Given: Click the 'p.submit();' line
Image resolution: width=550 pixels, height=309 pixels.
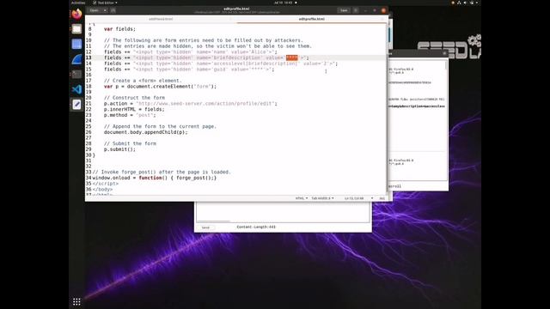Looking at the screenshot, I should coord(119,149).
